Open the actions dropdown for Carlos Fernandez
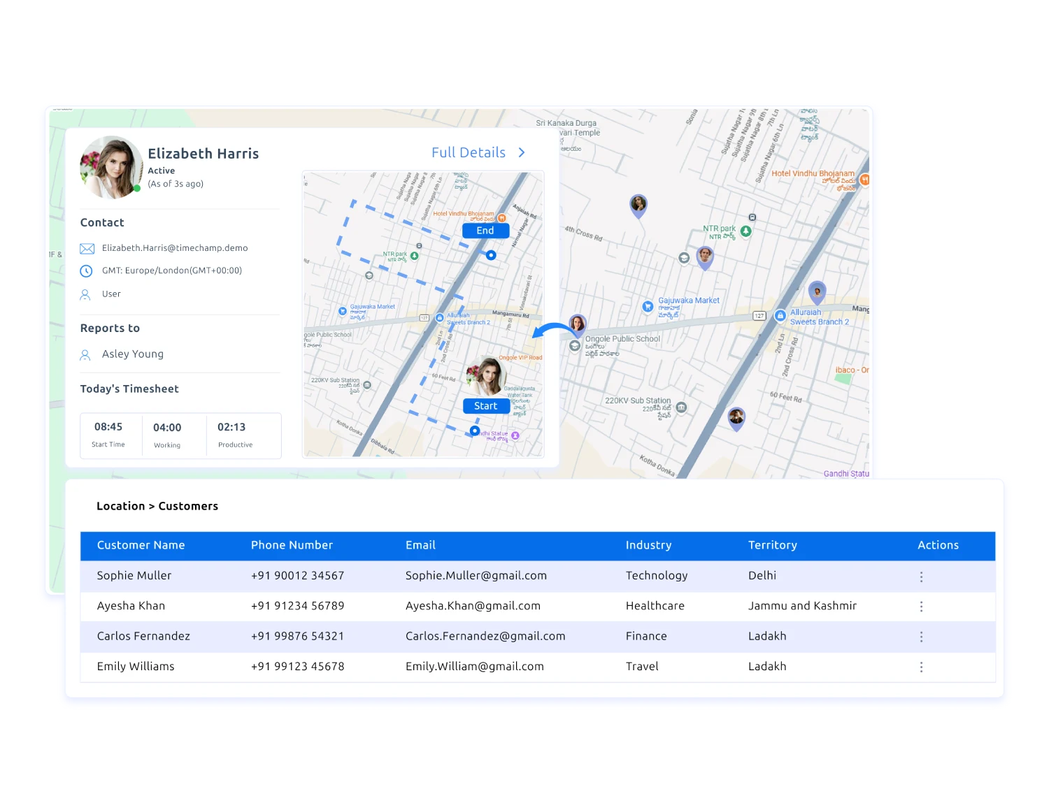 tap(922, 637)
